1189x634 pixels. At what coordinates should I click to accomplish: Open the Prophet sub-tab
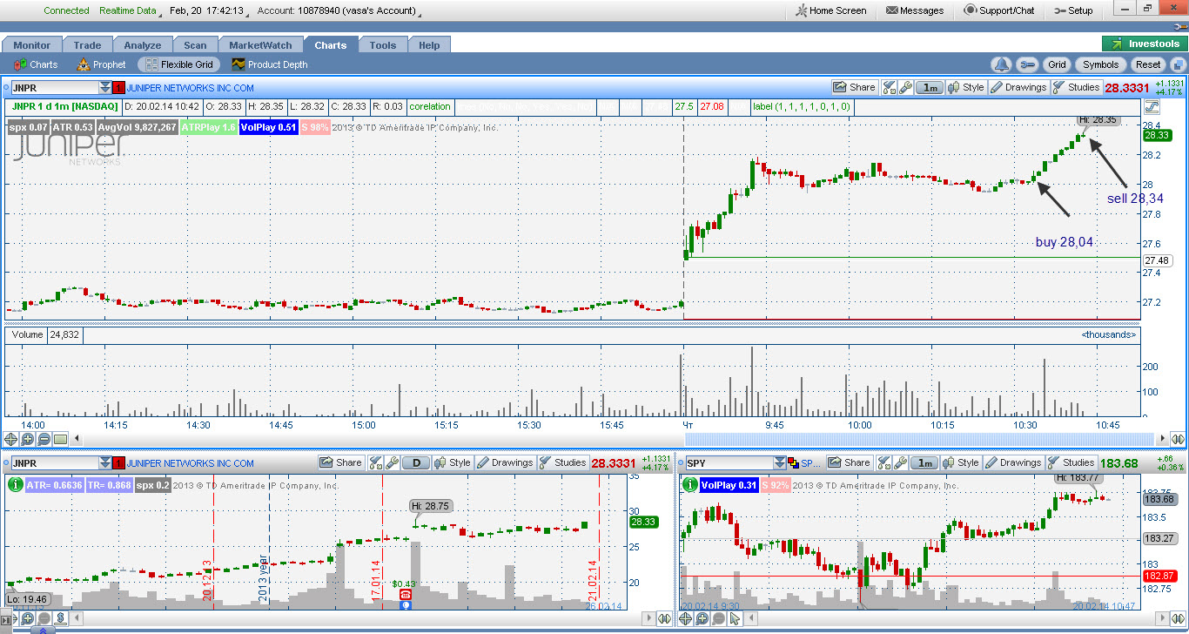[x=101, y=64]
